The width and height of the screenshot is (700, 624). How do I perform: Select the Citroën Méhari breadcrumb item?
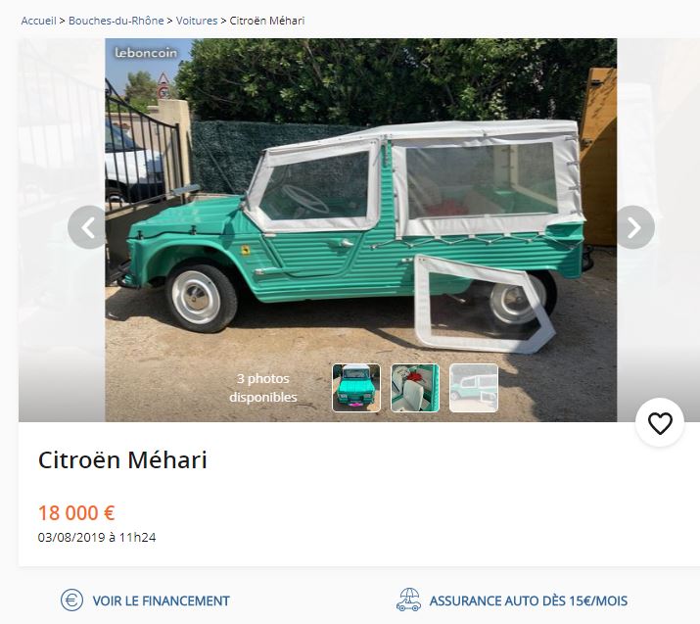coord(267,21)
